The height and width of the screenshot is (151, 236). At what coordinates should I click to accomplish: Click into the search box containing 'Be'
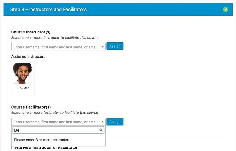coord(58,130)
